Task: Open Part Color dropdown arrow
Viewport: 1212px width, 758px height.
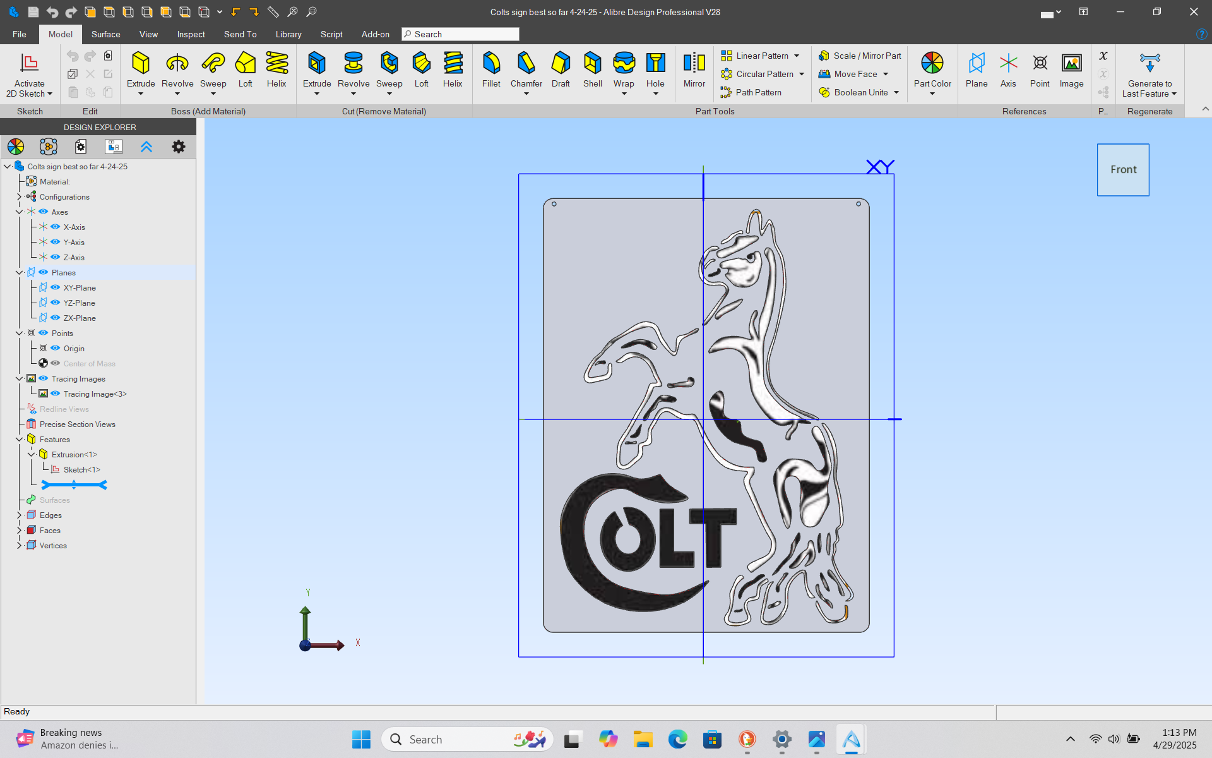Action: tap(932, 94)
